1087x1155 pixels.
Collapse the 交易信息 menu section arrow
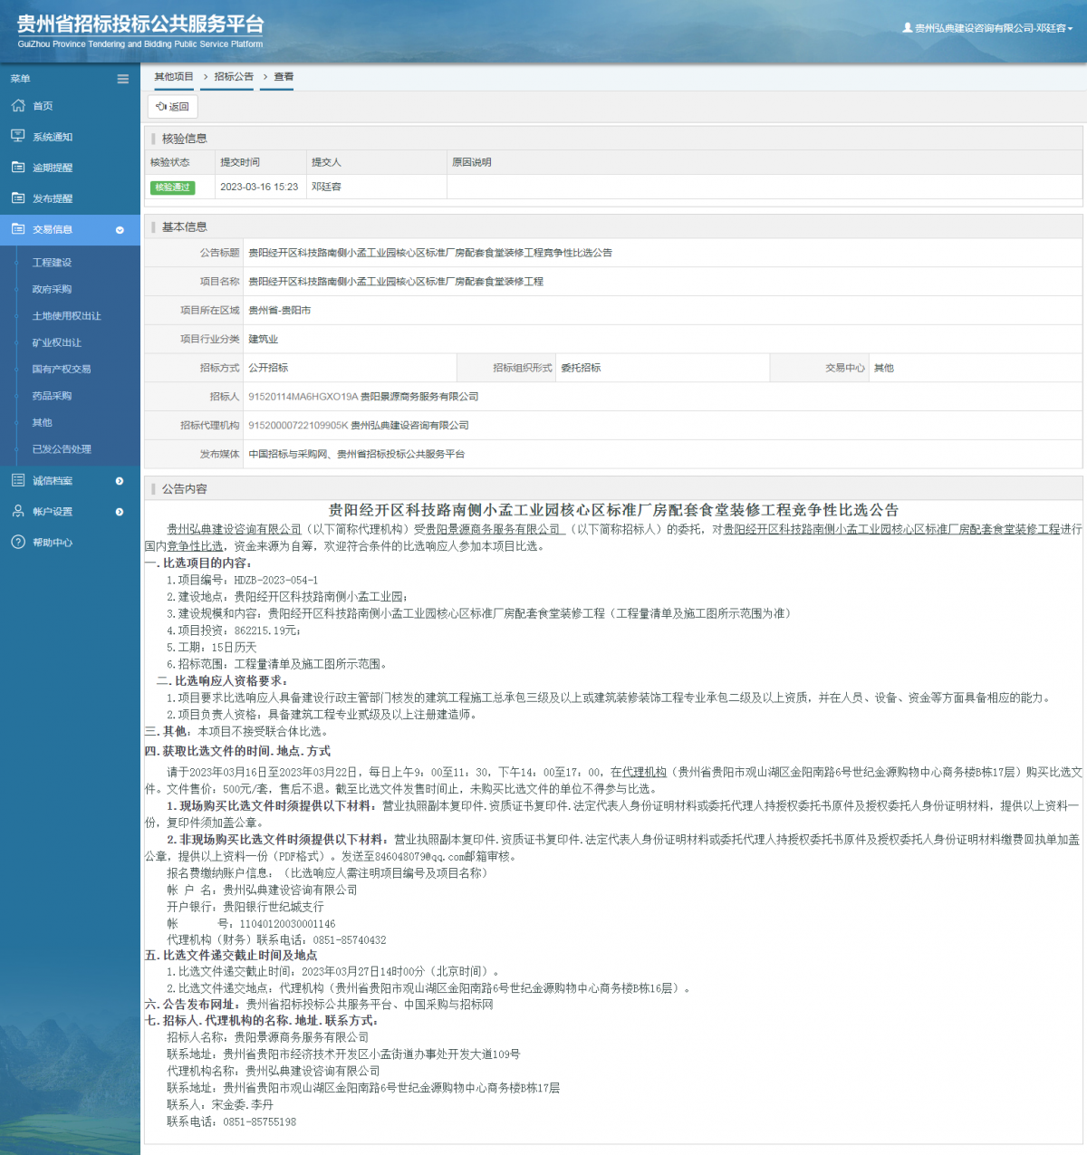(120, 230)
